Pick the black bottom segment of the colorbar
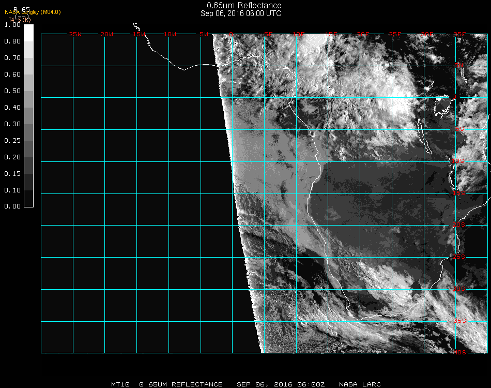 28,198
